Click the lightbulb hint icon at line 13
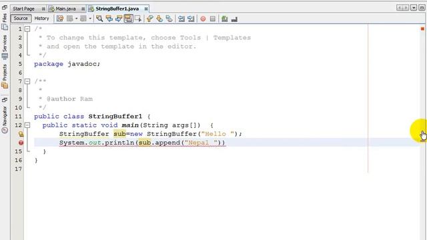427x240 pixels. point(21,134)
